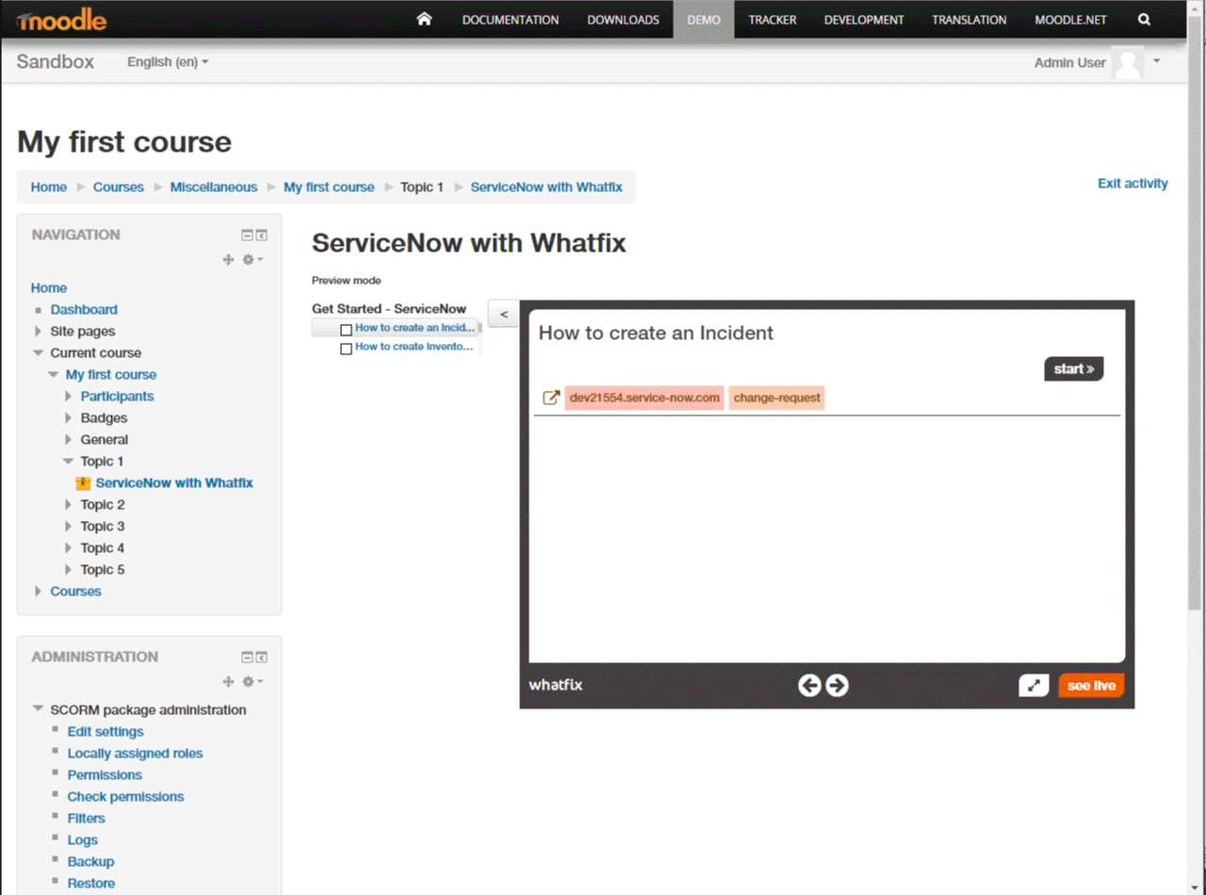Expand the General tree node
Image resolution: width=1206 pixels, height=895 pixels.
[x=68, y=440]
